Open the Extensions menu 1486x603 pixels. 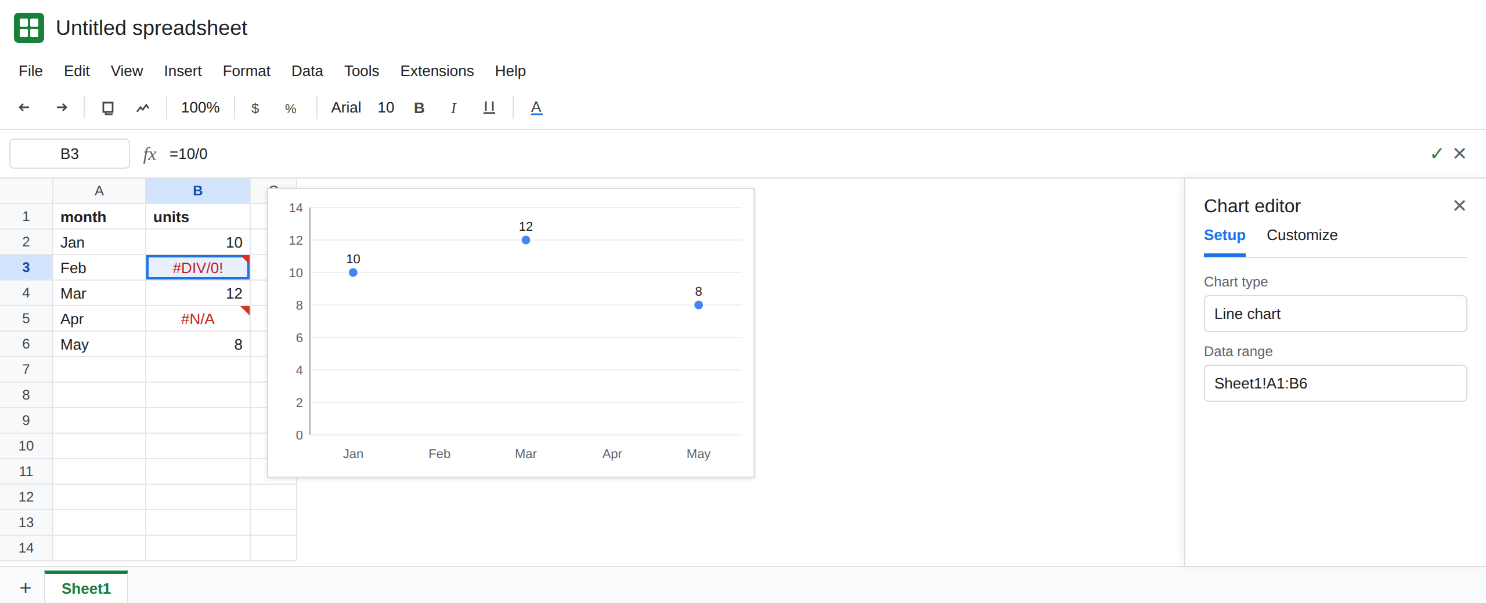coord(437,71)
